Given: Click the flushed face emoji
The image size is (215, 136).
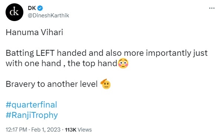Looking at the screenshot, I should pos(123,64).
